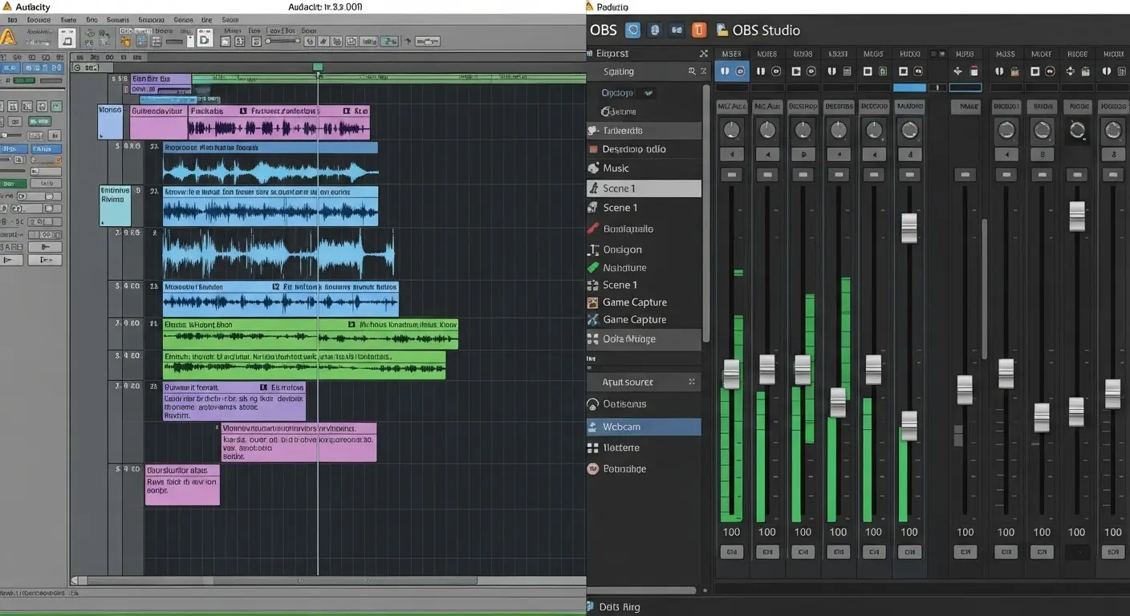Expand the Aruit source panel header icon
This screenshot has height=616, width=1130.
692,382
